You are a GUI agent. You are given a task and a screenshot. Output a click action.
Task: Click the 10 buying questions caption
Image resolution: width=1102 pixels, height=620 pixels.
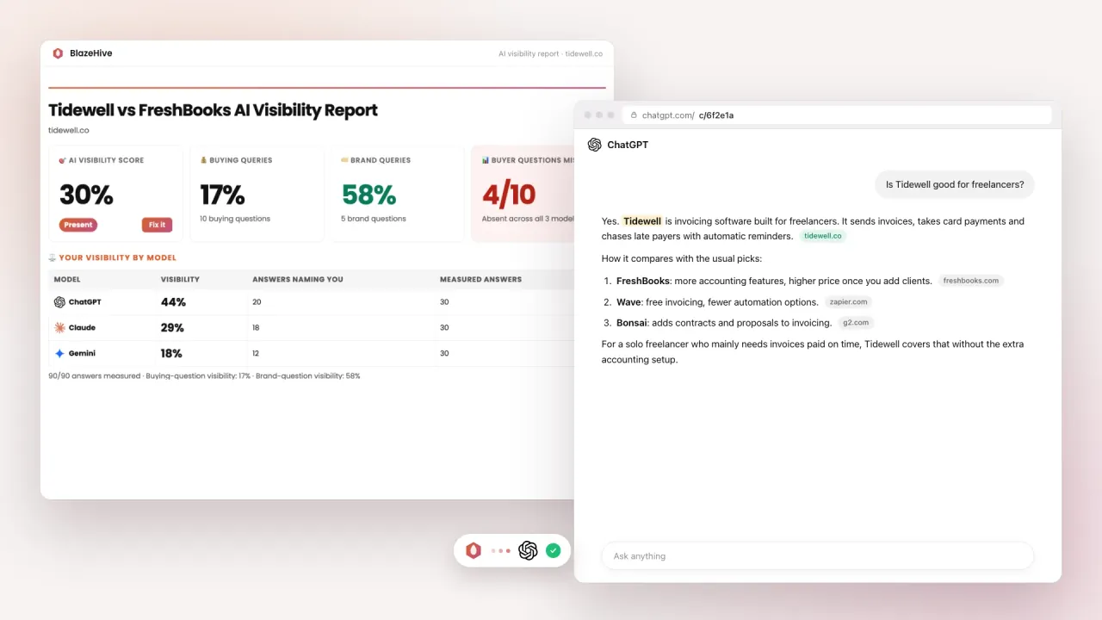tap(235, 219)
